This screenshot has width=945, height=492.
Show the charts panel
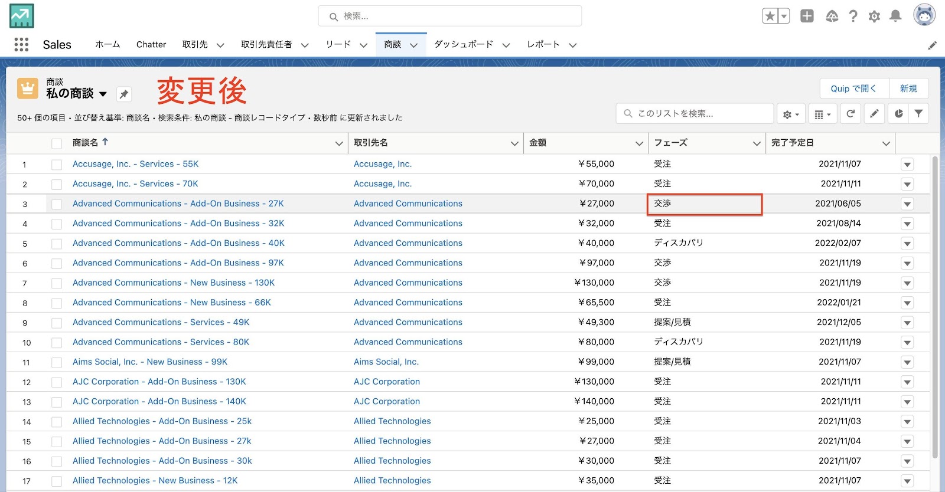[x=898, y=114]
